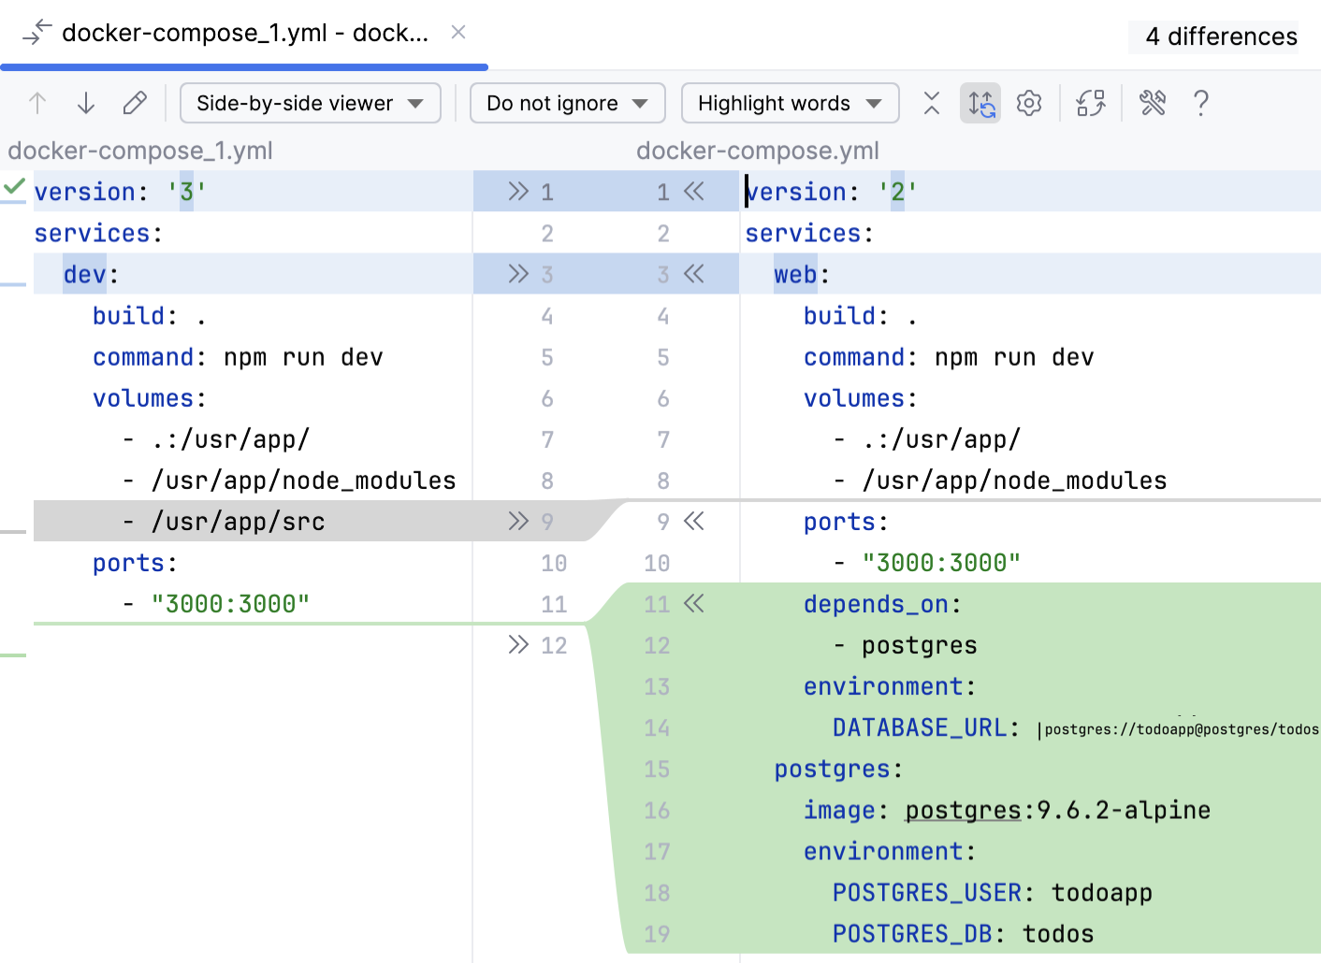The width and height of the screenshot is (1321, 963).
Task: Accept left arrow for /usr/app/src line 9
Action: point(518,521)
